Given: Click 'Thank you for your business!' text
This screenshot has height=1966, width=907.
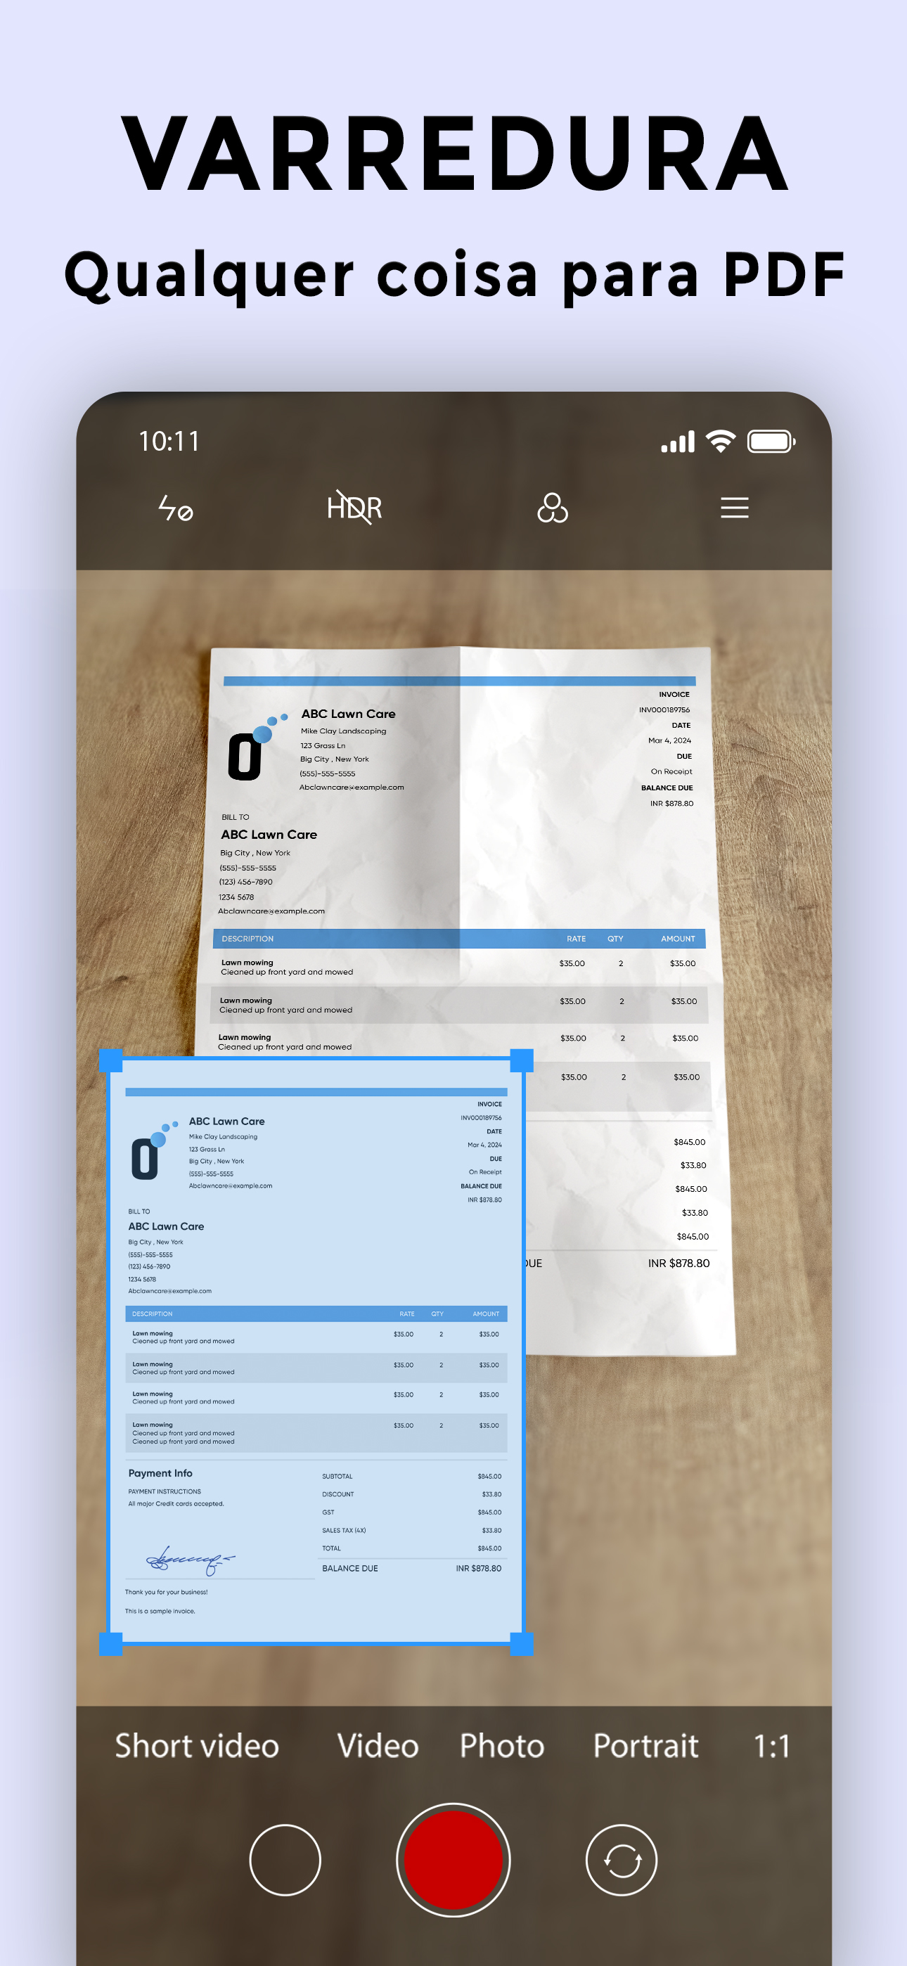Looking at the screenshot, I should point(167,1592).
